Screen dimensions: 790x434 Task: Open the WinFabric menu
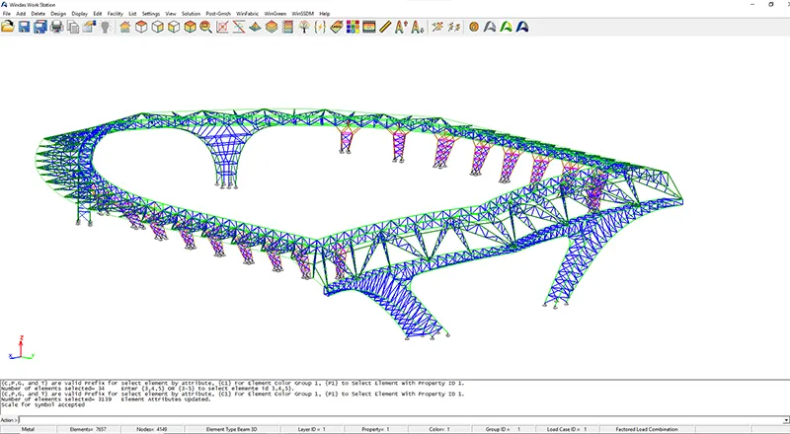coord(246,13)
